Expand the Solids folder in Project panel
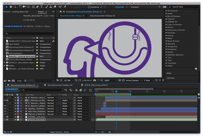This screenshot has height=137, width=203. coord(5,66)
